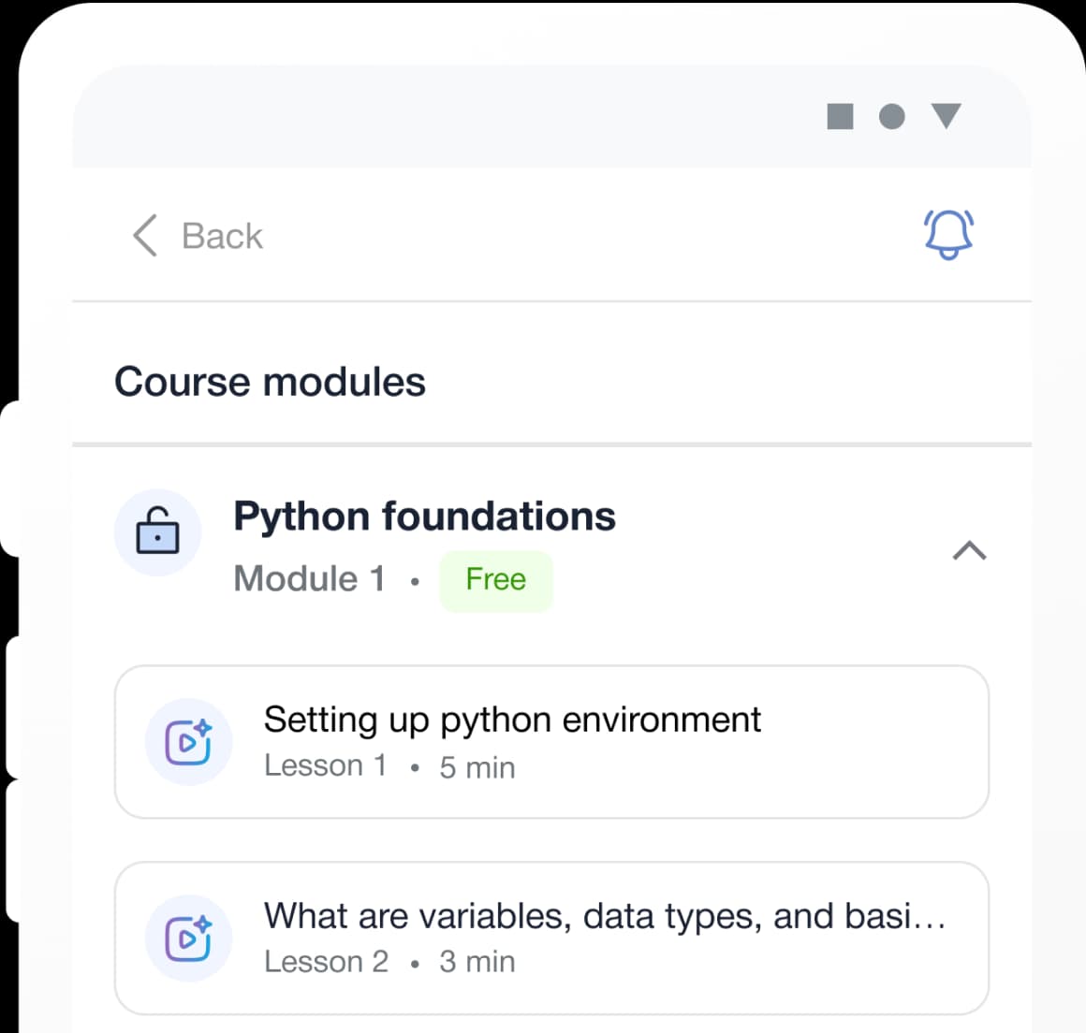
Task: Toggle notifications via the bell
Action: [x=947, y=235]
